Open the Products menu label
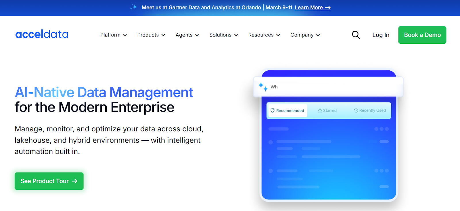The height and width of the screenshot is (211, 460). tap(148, 35)
